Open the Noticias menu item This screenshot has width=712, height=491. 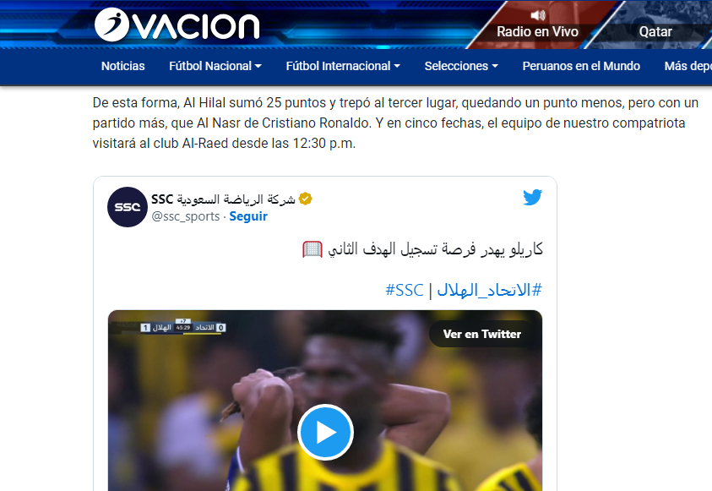(123, 66)
